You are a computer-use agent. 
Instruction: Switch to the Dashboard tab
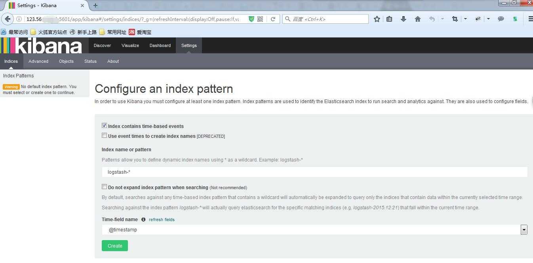coord(160,45)
